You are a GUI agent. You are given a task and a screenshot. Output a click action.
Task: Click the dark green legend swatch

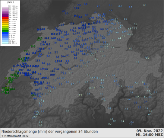[5, 31]
